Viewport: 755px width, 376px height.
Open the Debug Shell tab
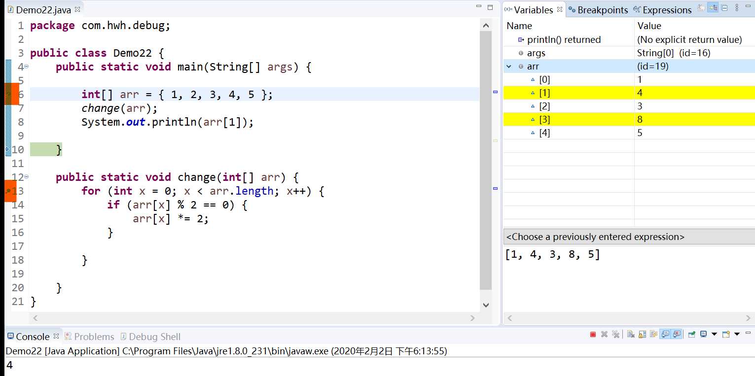150,337
